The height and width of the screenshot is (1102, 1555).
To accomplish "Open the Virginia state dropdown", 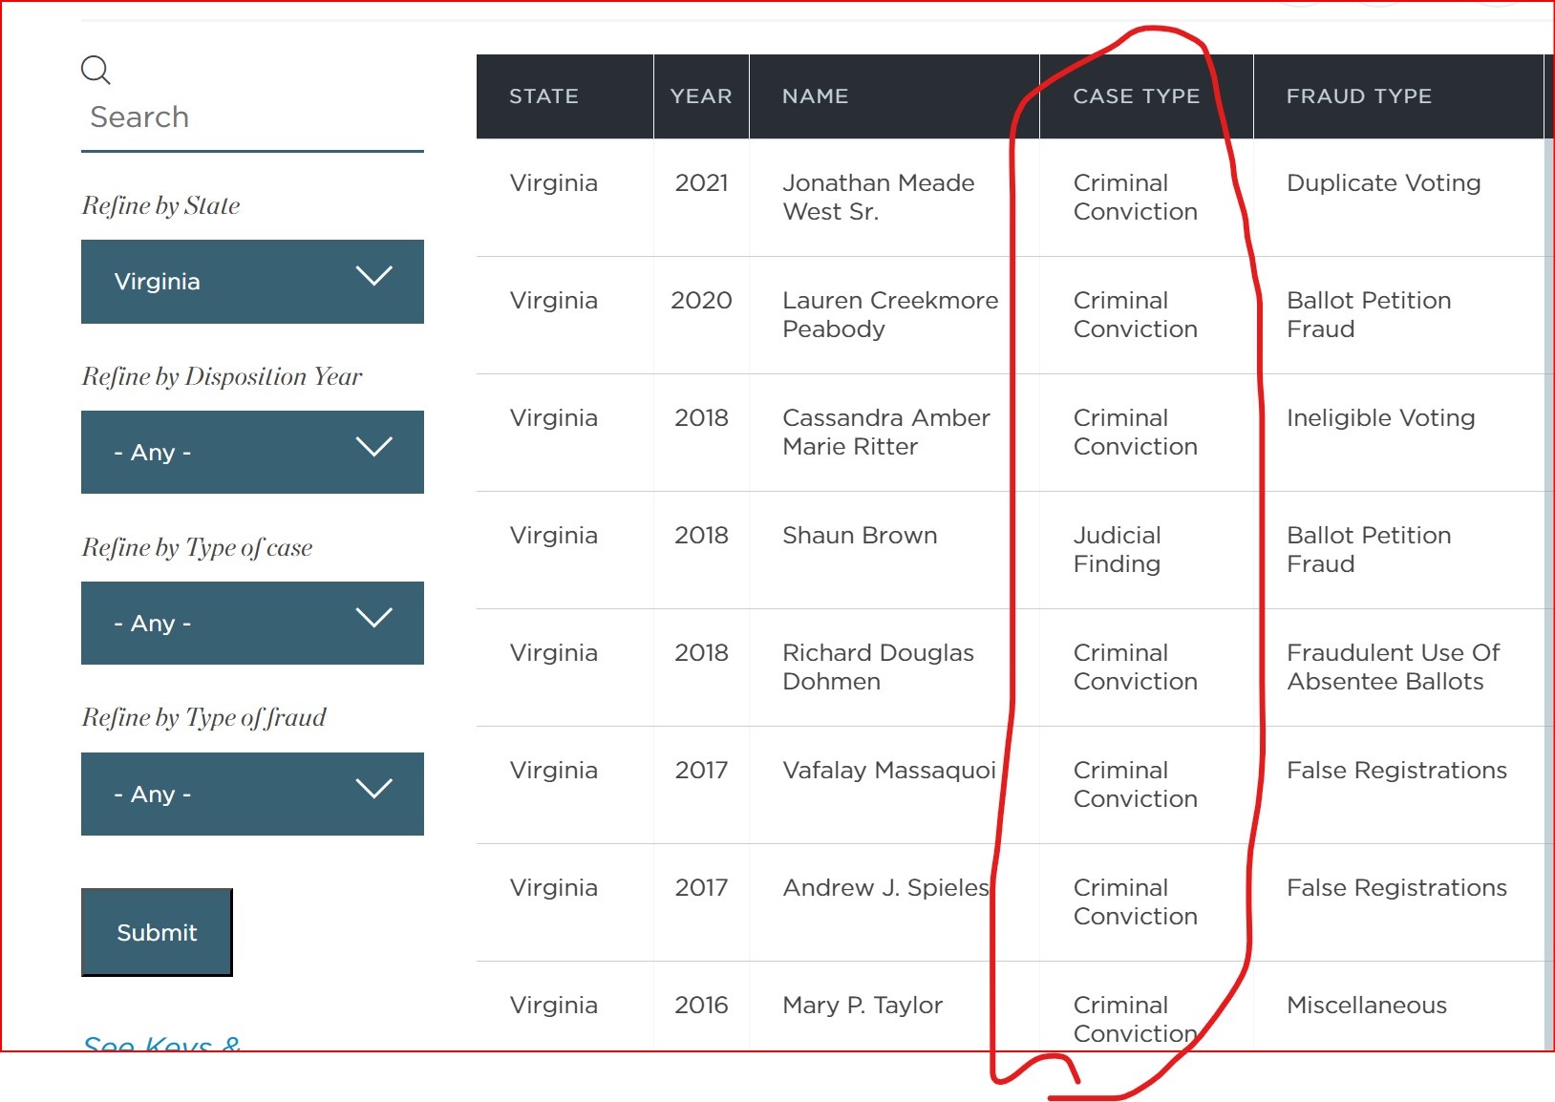I will click(x=252, y=282).
